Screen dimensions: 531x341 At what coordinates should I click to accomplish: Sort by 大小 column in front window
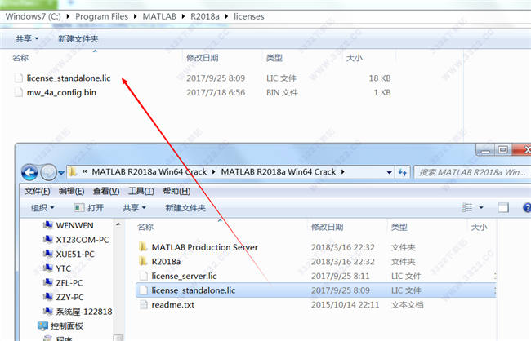pos(480,227)
